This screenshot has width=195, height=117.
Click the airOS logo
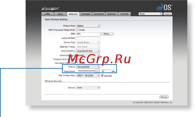(164, 7)
